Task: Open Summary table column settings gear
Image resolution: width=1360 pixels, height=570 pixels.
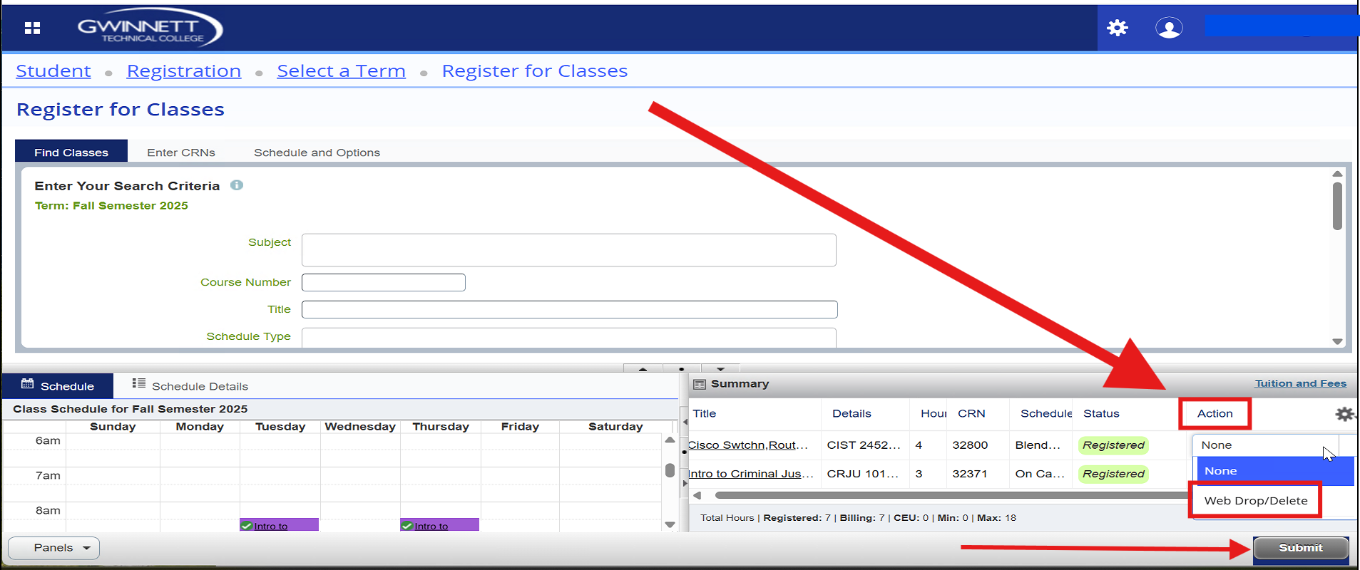Action: pos(1344,414)
